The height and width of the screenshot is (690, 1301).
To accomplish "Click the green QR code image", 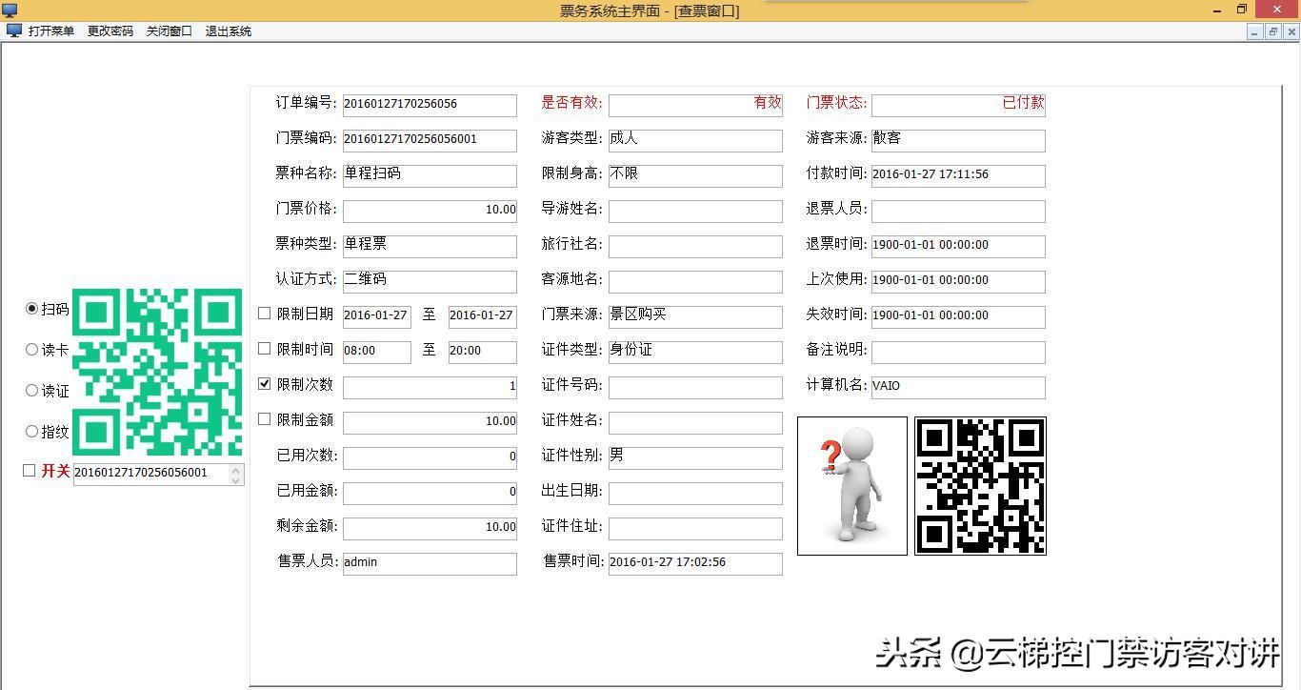I will coord(157,372).
